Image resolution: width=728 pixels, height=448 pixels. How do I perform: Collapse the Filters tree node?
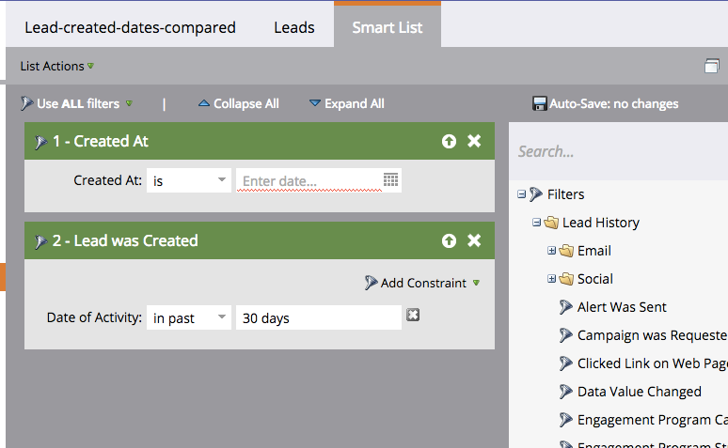click(x=521, y=194)
